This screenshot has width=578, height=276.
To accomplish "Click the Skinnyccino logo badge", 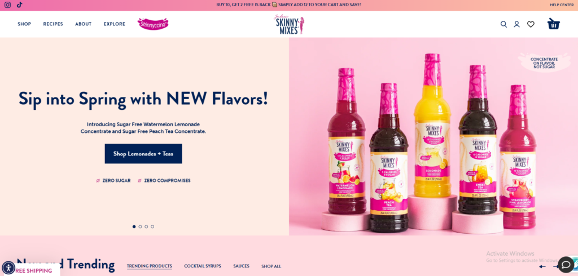I will [153, 24].
